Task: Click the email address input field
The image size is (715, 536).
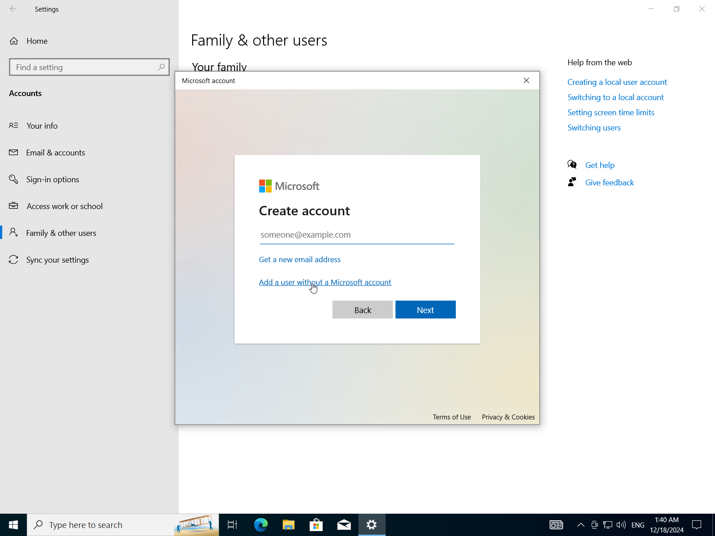Action: coord(357,235)
